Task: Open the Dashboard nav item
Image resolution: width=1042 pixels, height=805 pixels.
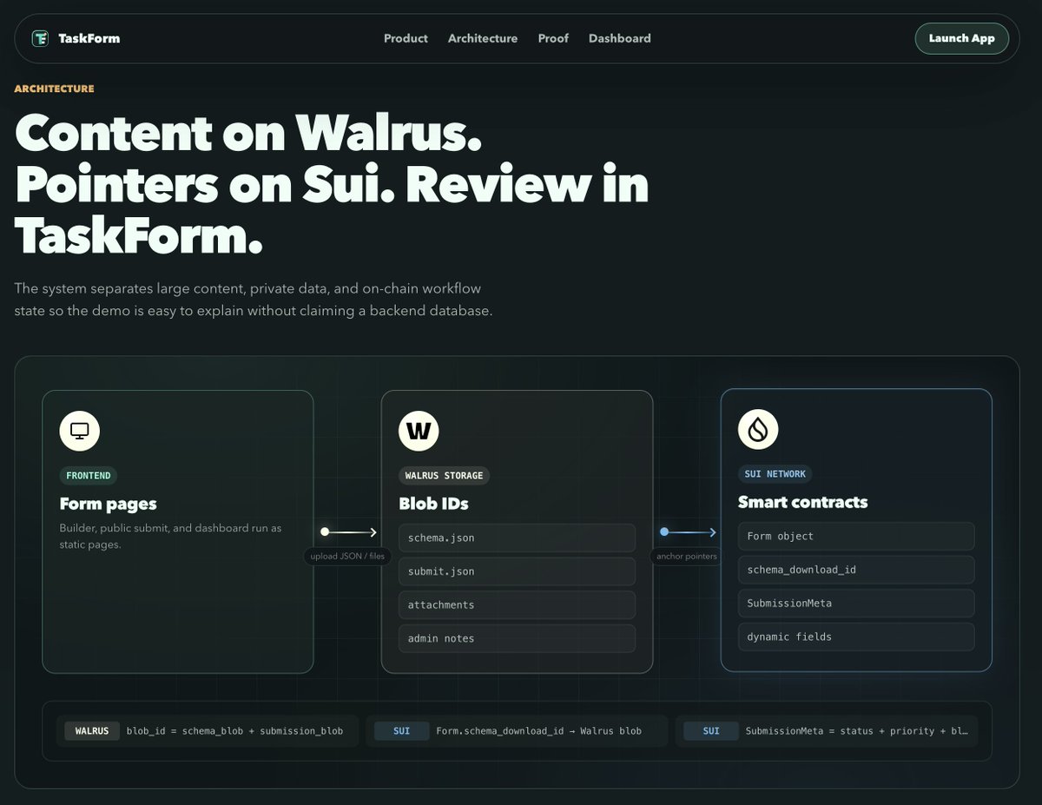Action: pyautogui.click(x=620, y=38)
